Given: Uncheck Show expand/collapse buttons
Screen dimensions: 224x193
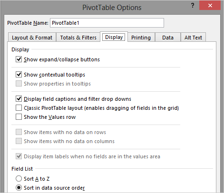Looking at the screenshot, I should 19,59.
